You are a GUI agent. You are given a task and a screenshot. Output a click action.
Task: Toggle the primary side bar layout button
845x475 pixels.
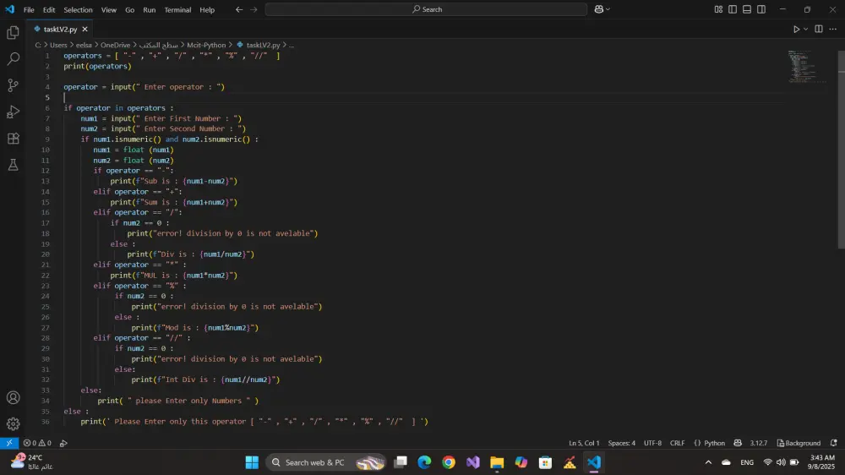pos(733,9)
